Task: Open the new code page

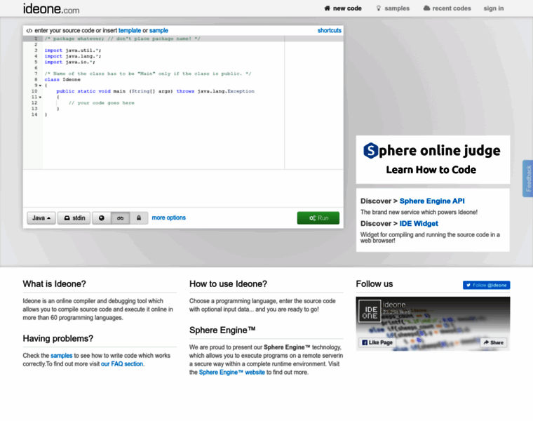Action: [x=343, y=8]
